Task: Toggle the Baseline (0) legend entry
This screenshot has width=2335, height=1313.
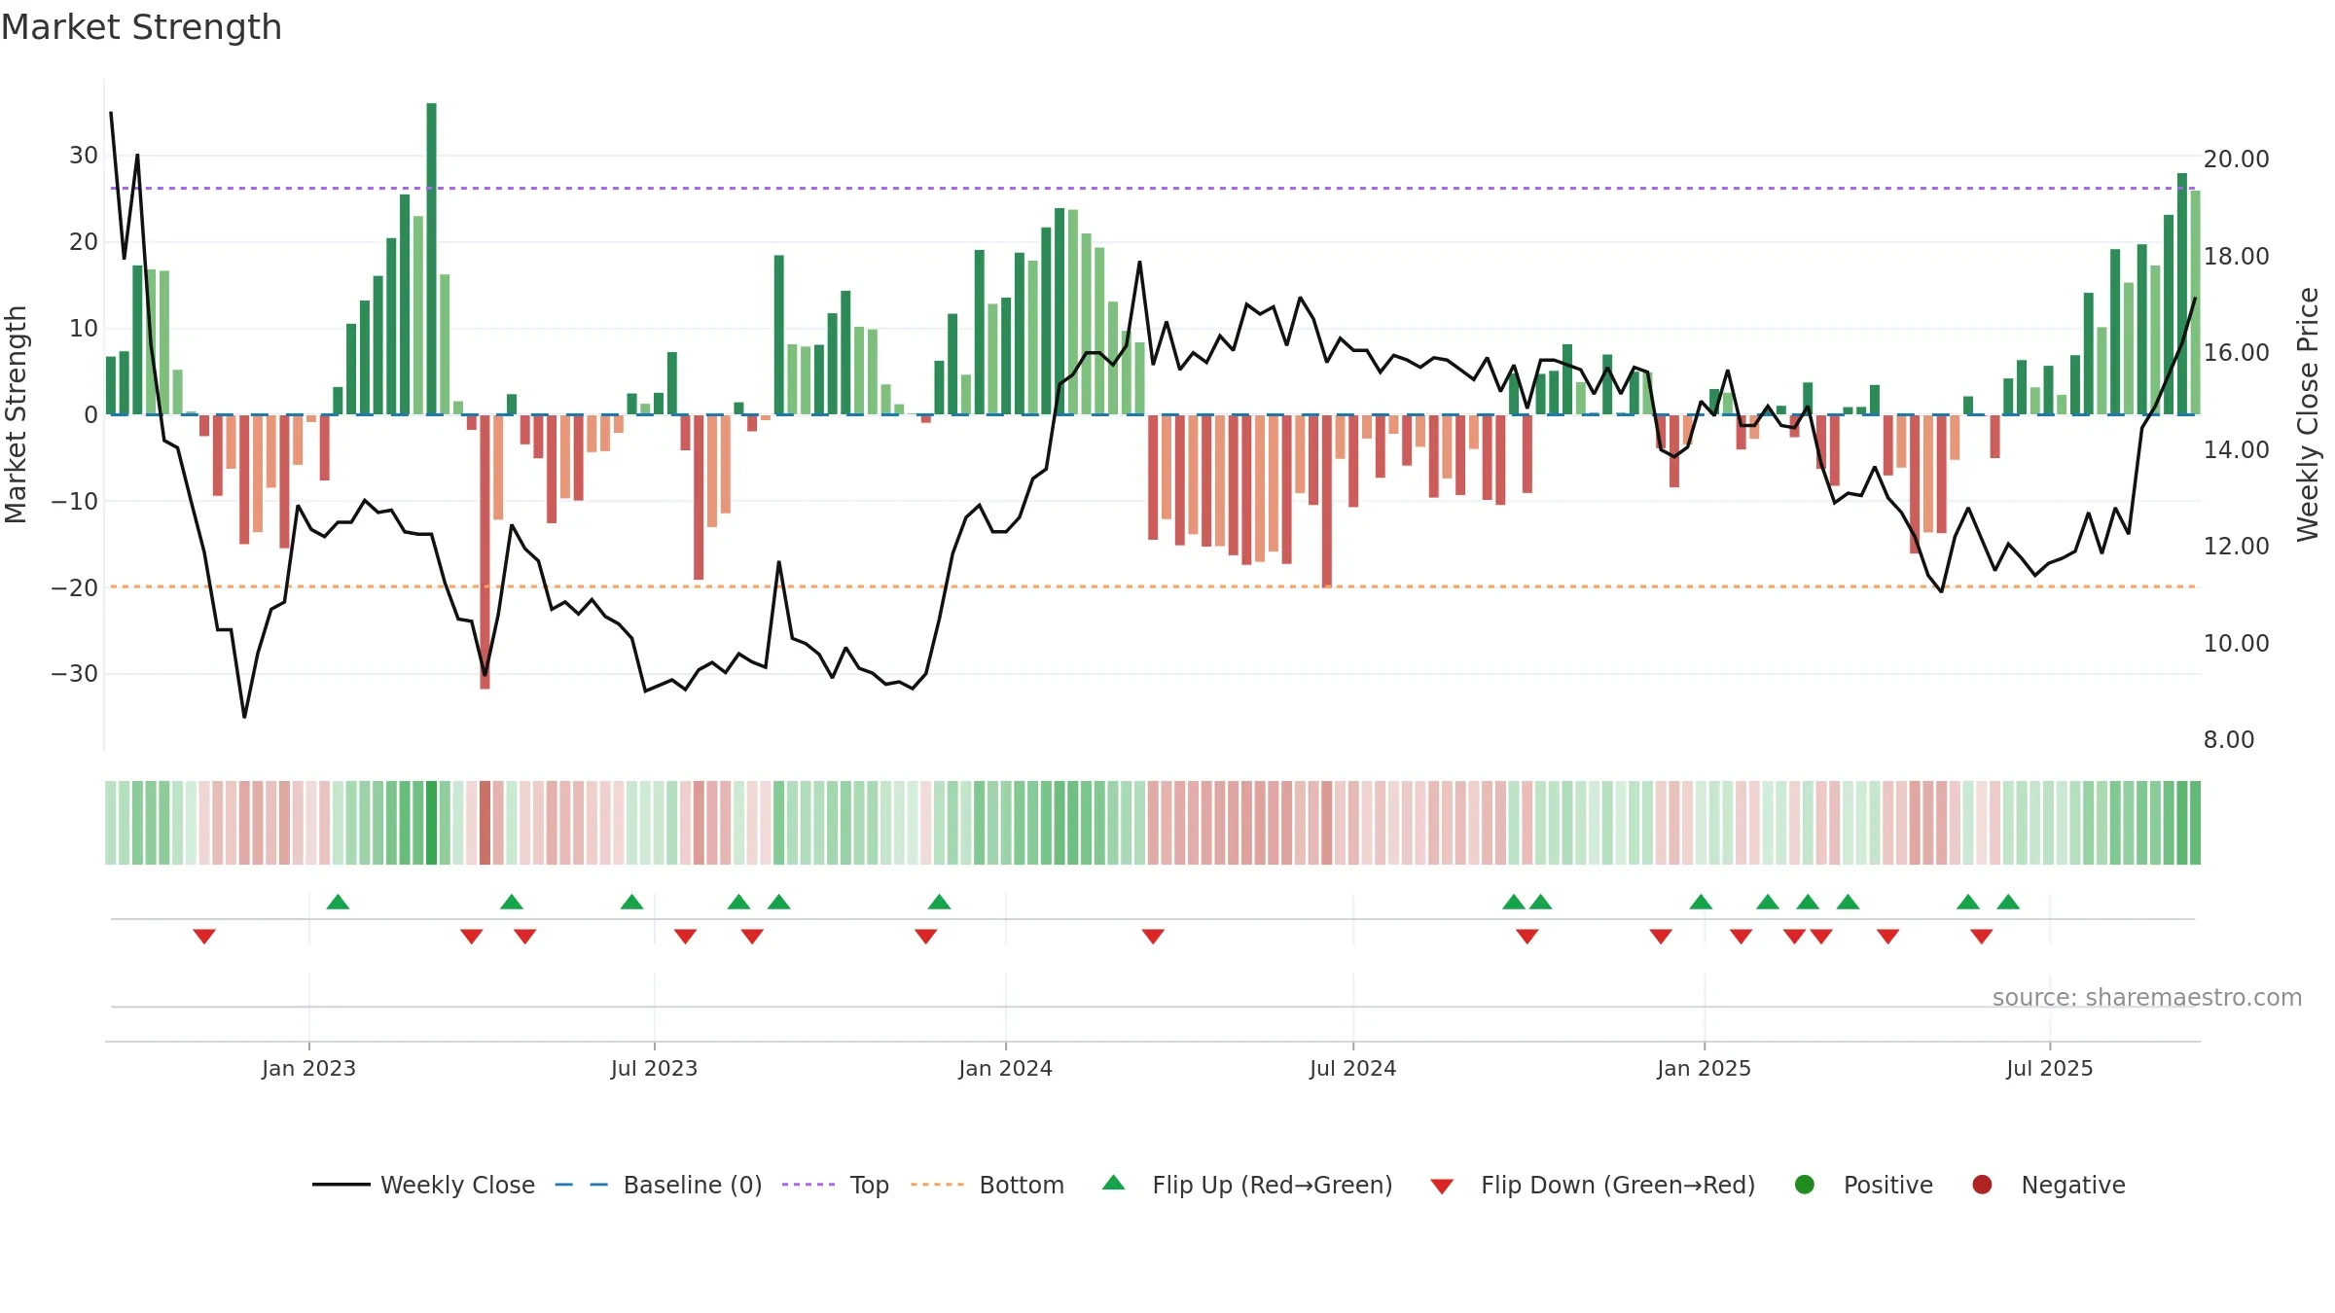Action: [659, 1185]
